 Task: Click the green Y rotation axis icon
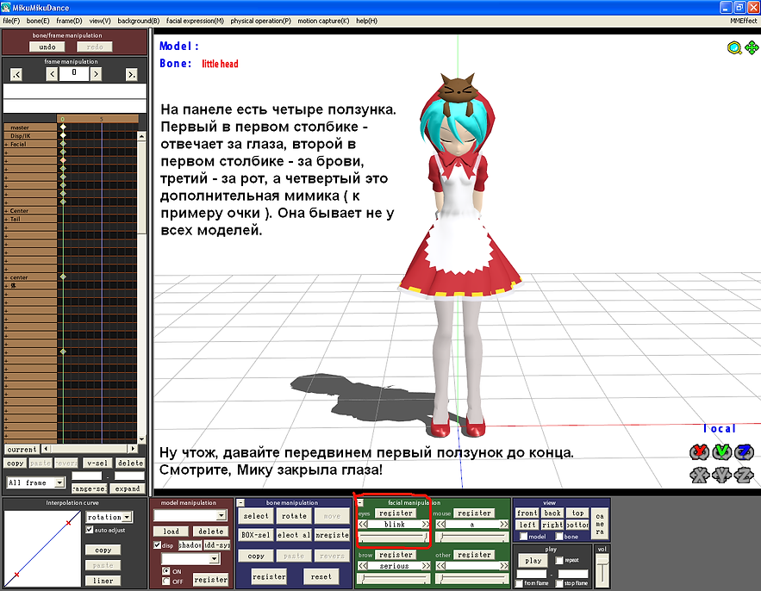(x=721, y=452)
